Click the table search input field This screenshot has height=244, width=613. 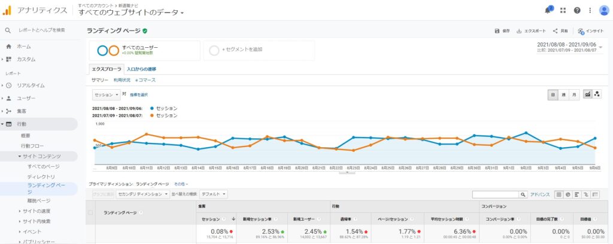tap(495, 194)
